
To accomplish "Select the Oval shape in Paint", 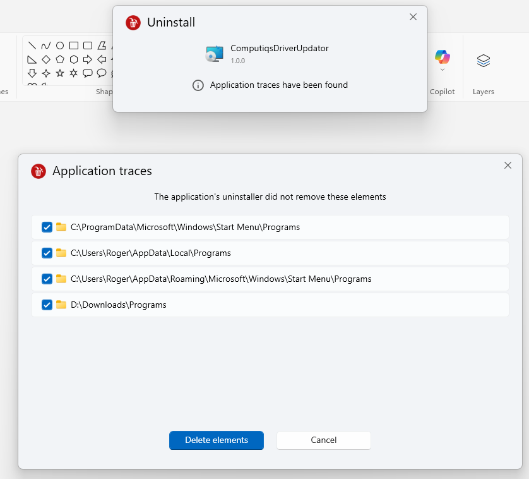I will 60,45.
